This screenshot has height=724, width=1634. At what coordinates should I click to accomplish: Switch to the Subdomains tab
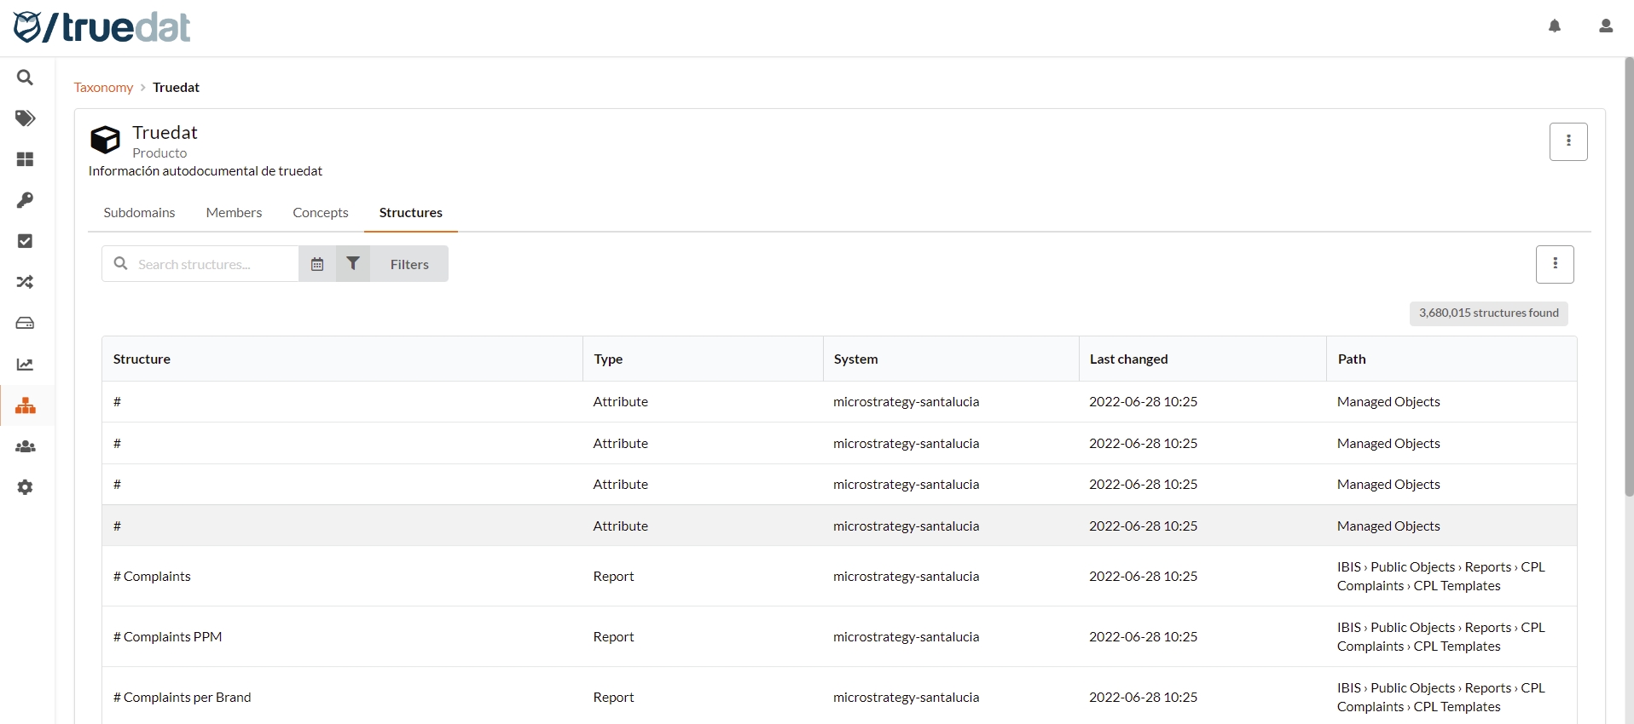click(x=139, y=213)
